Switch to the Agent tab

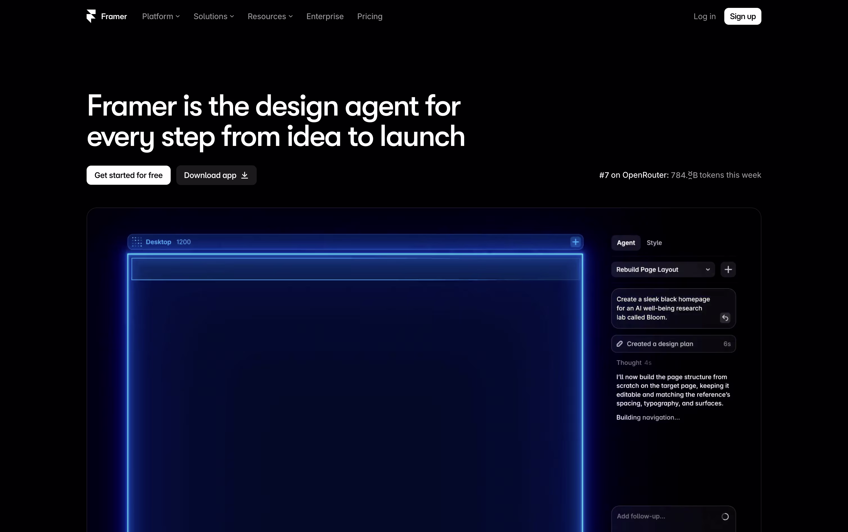click(x=626, y=243)
